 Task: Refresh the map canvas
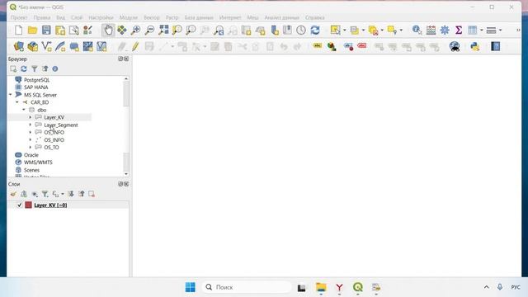tap(315, 31)
